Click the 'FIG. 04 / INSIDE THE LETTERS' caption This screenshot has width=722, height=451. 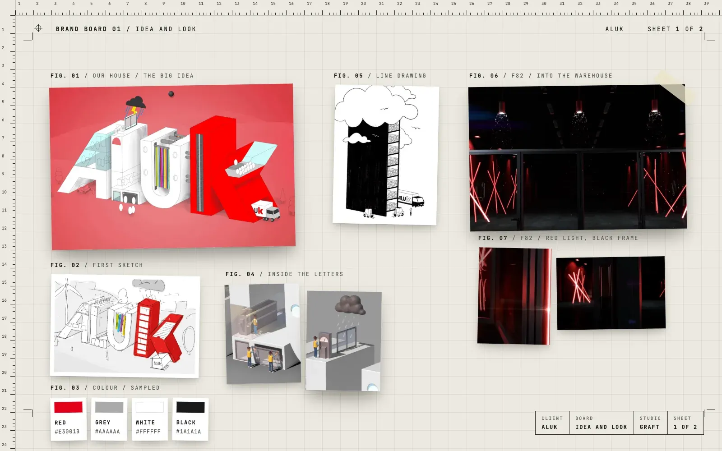284,274
